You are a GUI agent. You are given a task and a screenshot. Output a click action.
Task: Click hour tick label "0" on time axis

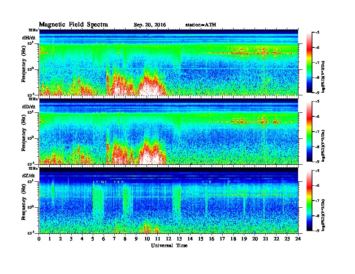tap(39, 239)
